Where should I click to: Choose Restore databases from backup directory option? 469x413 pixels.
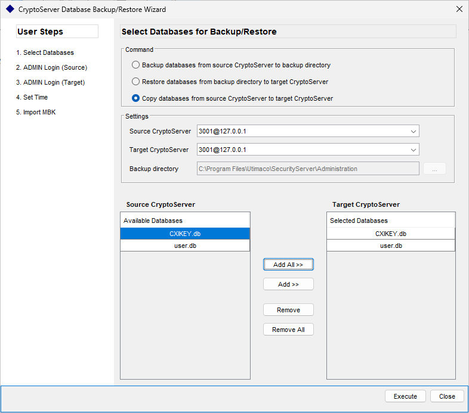(x=135, y=82)
